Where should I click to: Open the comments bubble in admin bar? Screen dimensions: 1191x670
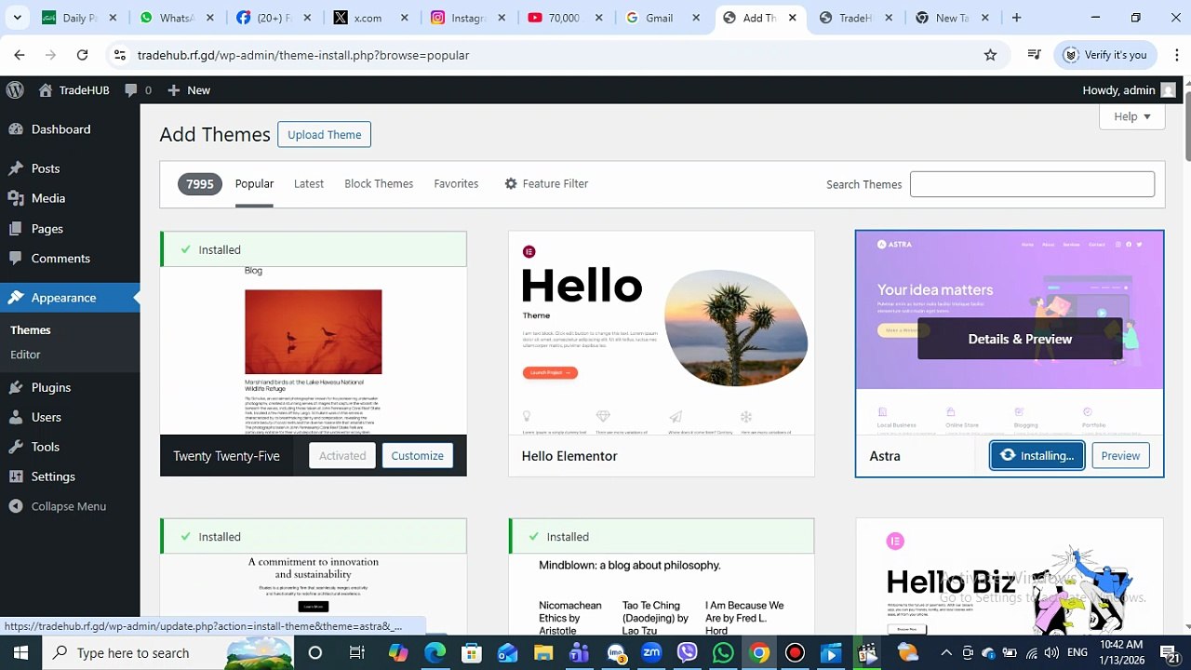click(138, 90)
